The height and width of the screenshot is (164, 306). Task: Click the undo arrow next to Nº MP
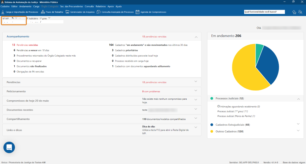point(13,18)
